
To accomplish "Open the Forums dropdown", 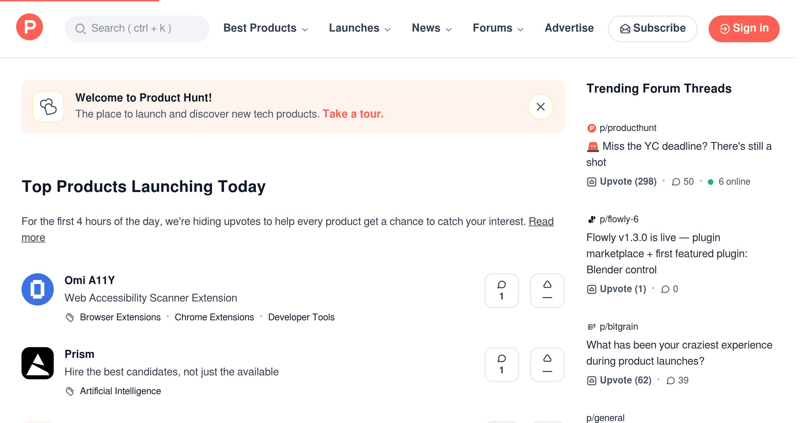I will (498, 28).
